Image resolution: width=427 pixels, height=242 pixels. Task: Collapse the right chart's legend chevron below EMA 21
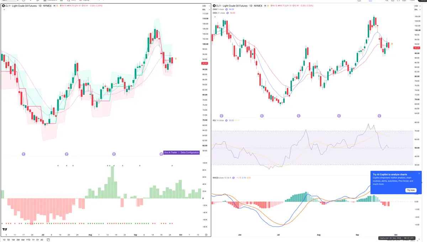pyautogui.click(x=214, y=17)
